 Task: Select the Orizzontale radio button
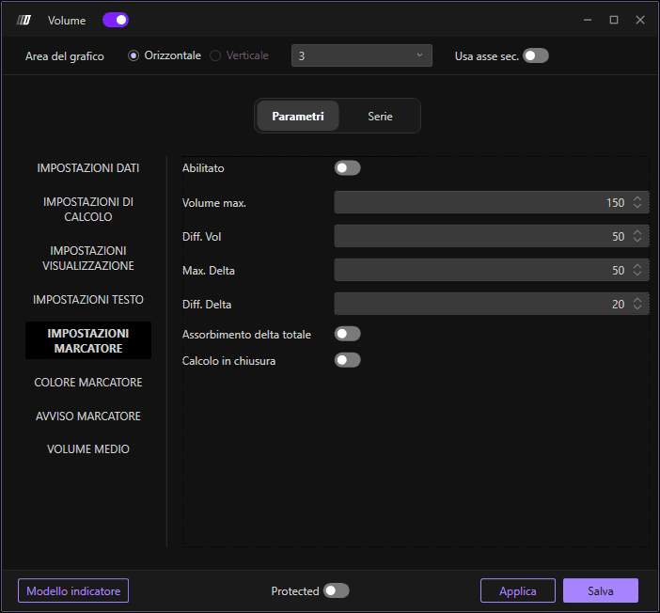[x=134, y=55]
